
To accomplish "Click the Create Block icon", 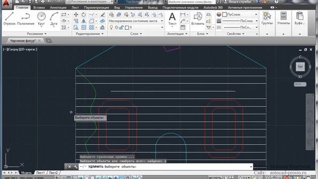I will [x=209, y=14].
